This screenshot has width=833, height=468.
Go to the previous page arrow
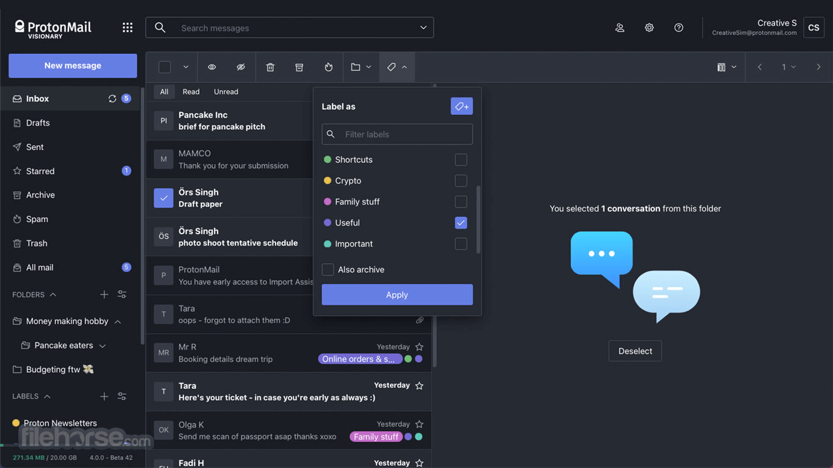tap(760, 67)
